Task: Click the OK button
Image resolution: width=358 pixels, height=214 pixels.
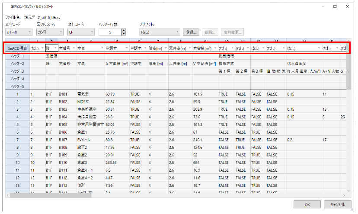Action: (x=307, y=204)
